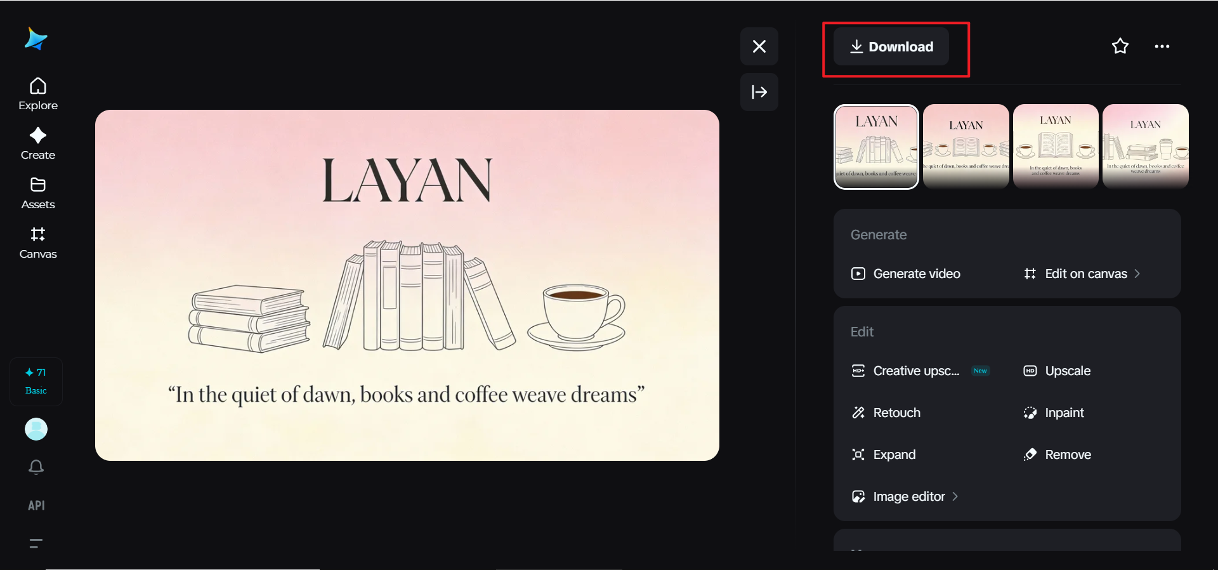Select the Remove tool

point(1058,454)
